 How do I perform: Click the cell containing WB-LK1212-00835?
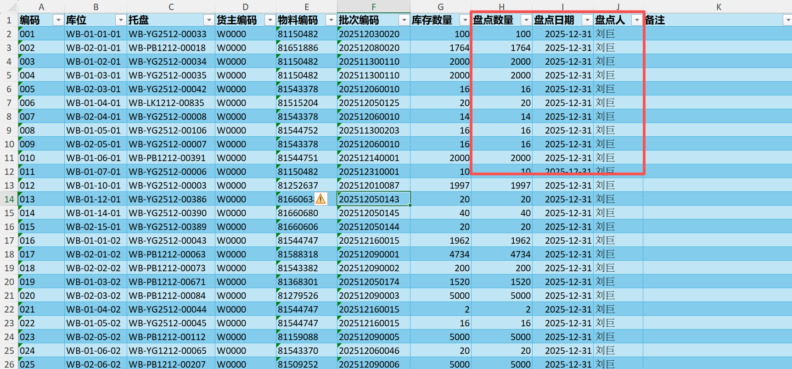point(167,103)
